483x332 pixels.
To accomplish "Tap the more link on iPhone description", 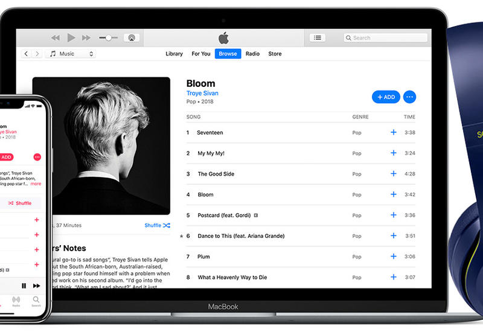I will [36, 184].
